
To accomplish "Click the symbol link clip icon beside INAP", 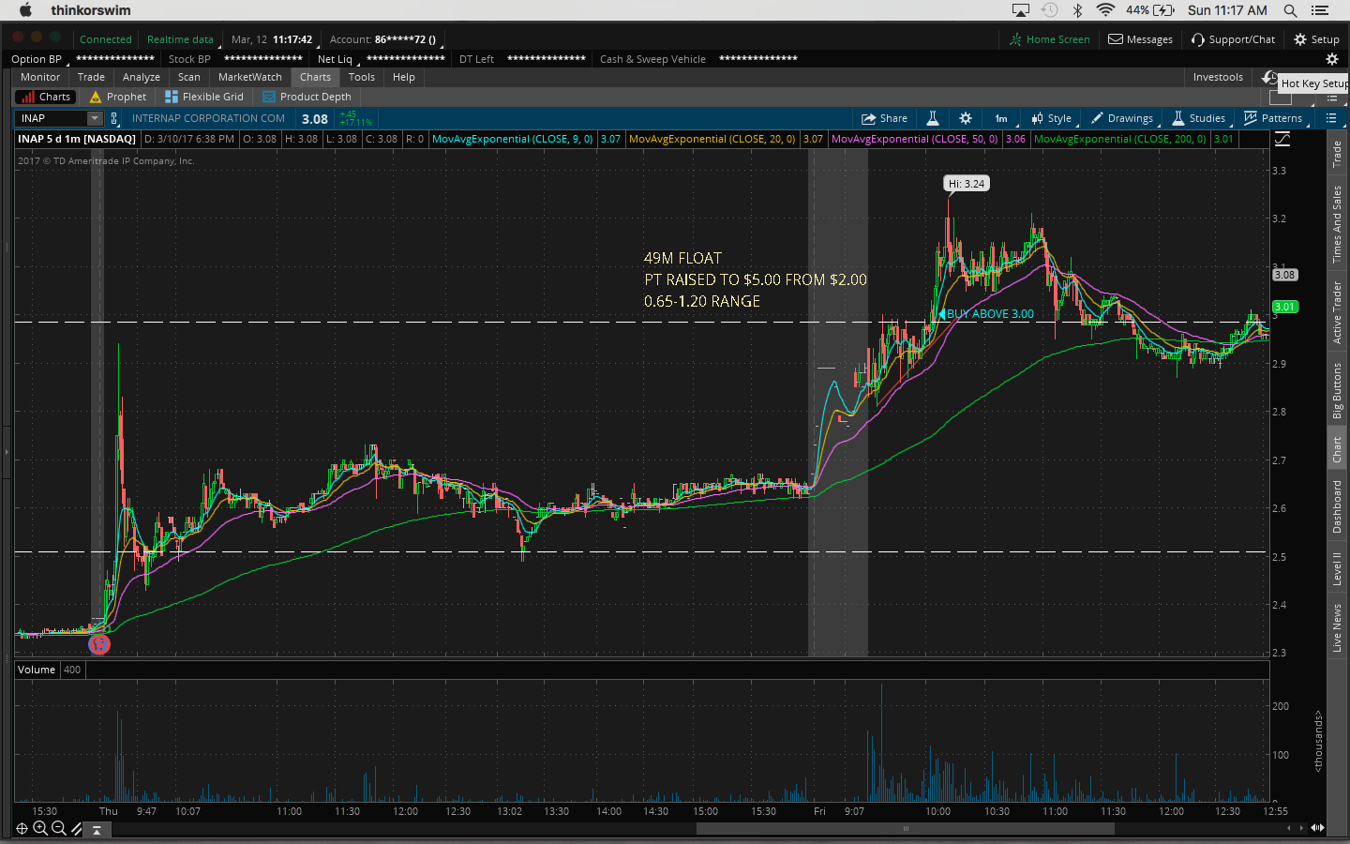I will (114, 118).
